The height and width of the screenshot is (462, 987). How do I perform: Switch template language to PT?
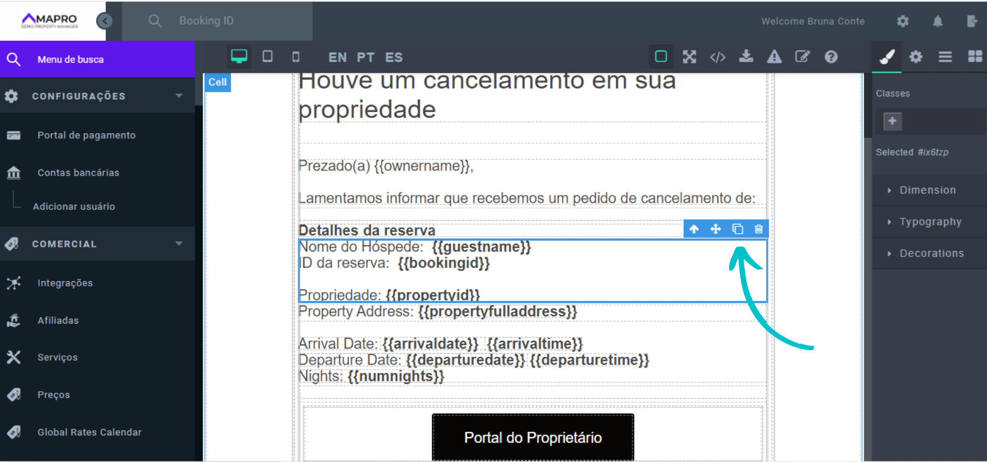click(x=365, y=57)
